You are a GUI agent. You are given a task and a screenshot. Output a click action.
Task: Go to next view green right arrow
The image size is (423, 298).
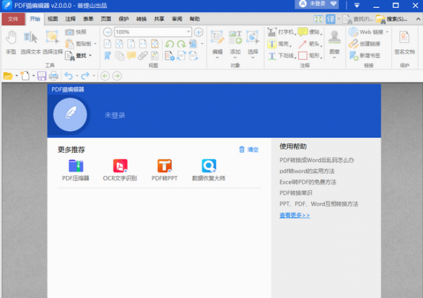pyautogui.click(x=117, y=76)
